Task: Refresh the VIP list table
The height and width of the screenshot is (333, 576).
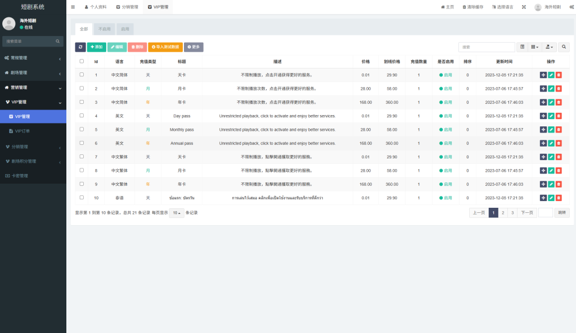Action: 80,47
